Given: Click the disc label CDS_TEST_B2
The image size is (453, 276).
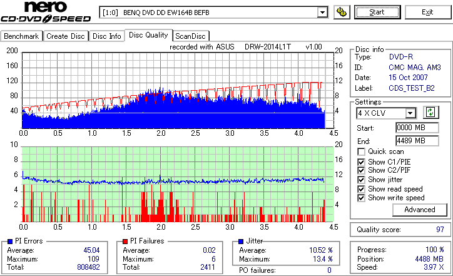Looking at the screenshot, I should (412, 88).
